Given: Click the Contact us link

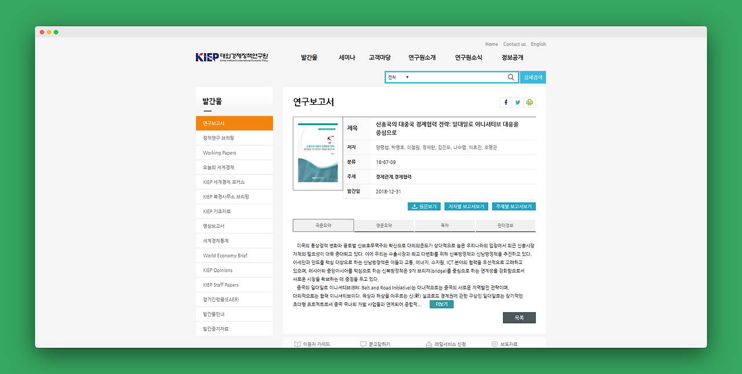Looking at the screenshot, I should click(514, 44).
